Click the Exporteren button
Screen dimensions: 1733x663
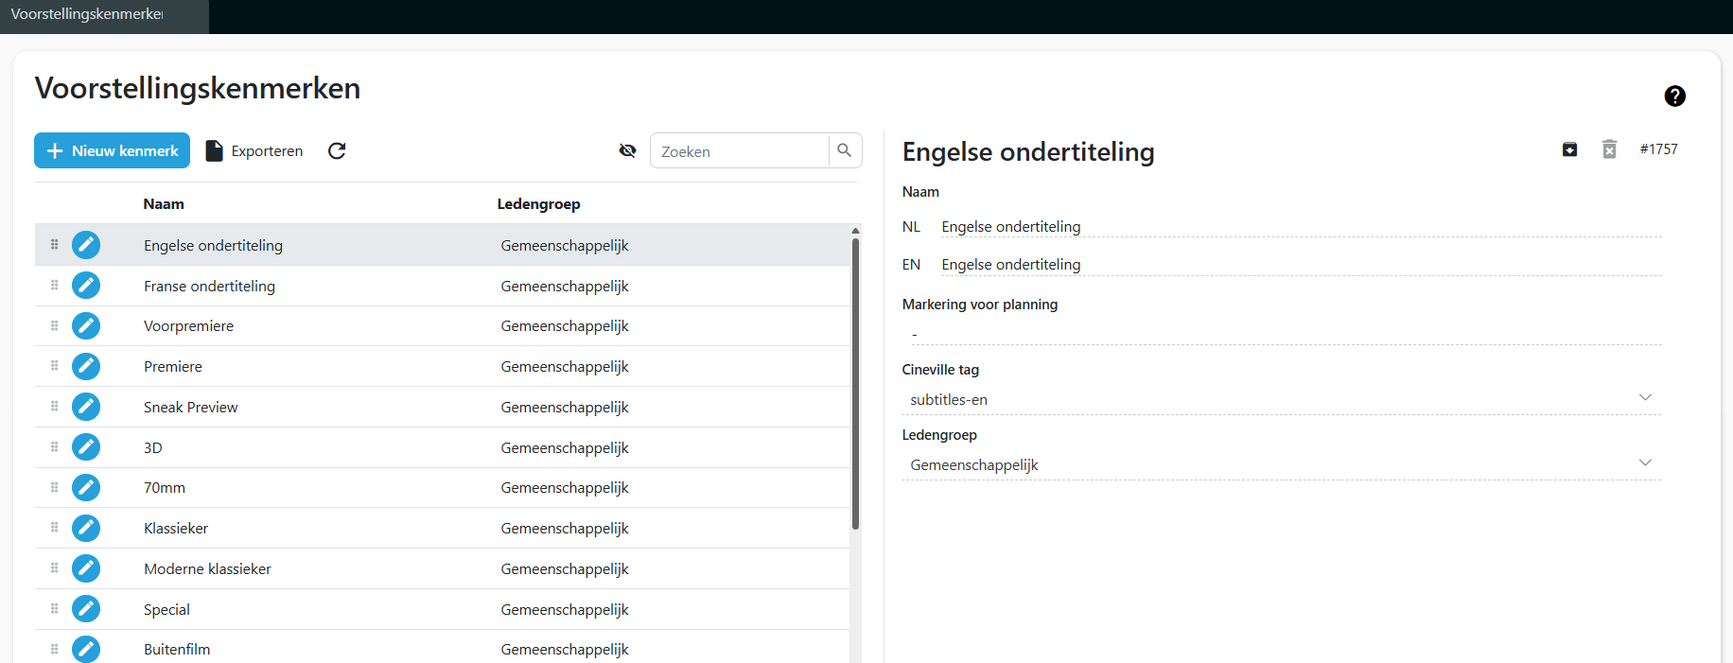point(254,151)
